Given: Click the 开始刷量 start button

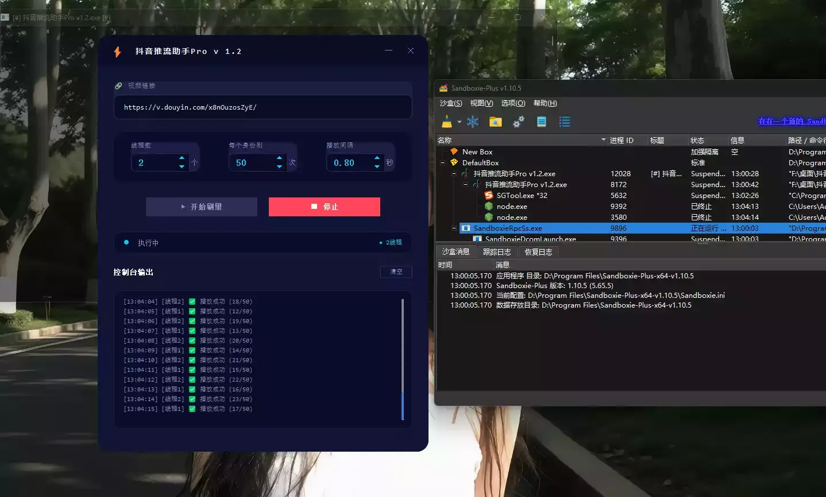Looking at the screenshot, I should pos(202,207).
